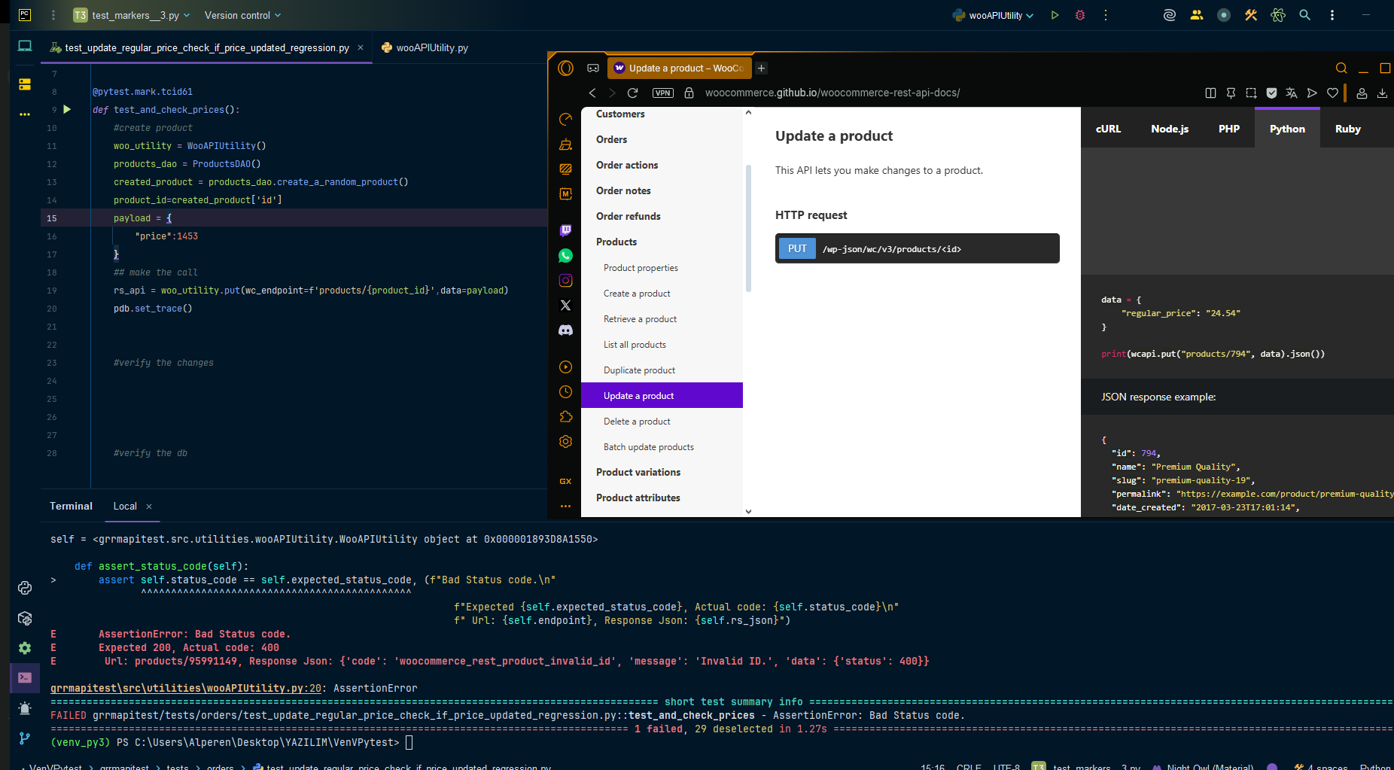Switch to the wooAPIUtility.py editor tab
The height and width of the screenshot is (770, 1394).
[425, 47]
